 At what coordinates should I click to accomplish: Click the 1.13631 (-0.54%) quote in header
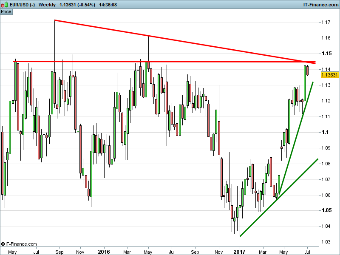pos(77,5)
